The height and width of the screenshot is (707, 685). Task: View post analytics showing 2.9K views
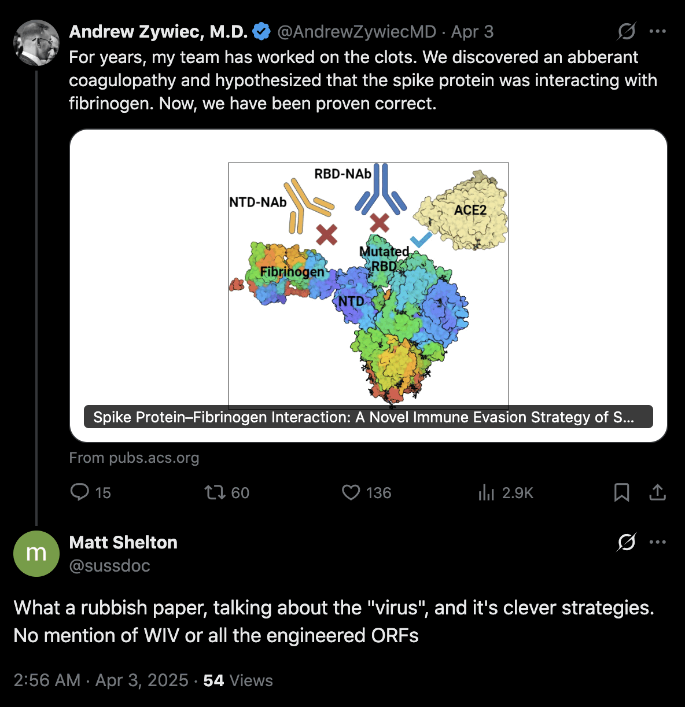tap(487, 492)
